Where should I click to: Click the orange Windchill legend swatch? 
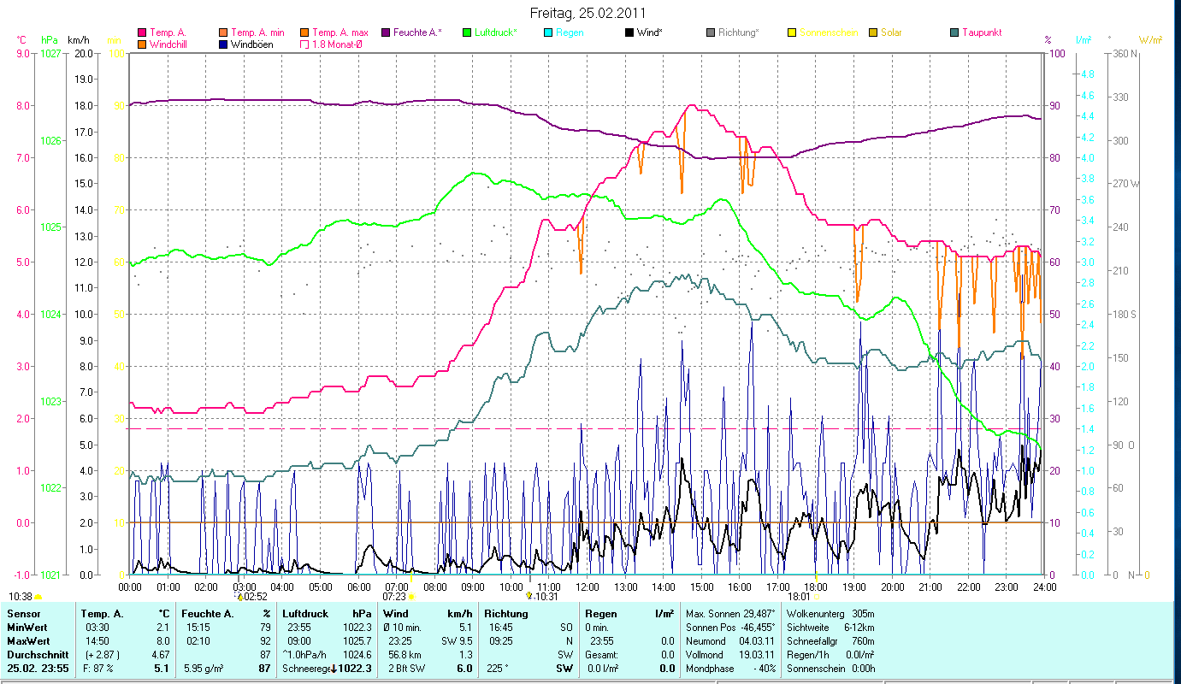tap(142, 44)
